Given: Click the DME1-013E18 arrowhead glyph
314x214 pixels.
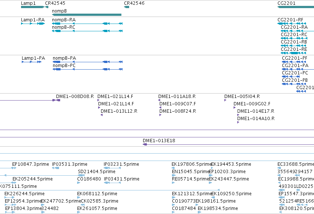Looking at the screenshot, I should click(145, 144).
